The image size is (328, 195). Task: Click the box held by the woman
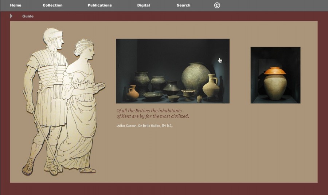coord(98,87)
